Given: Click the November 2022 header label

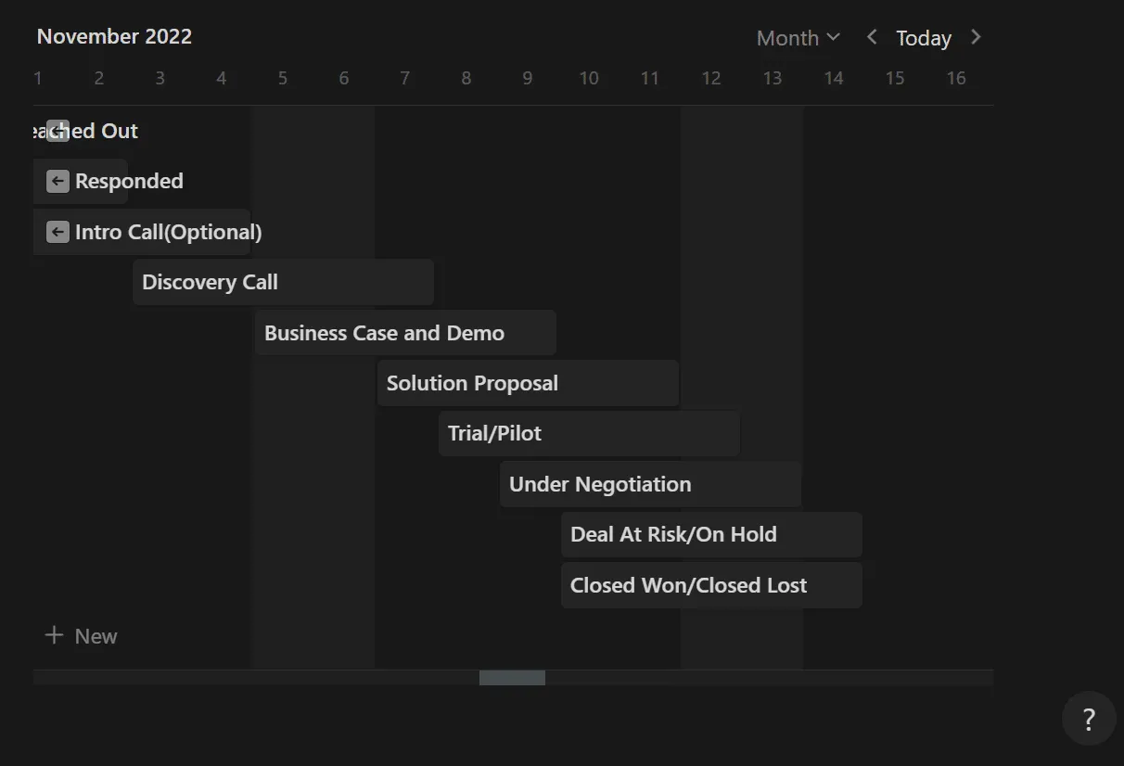Looking at the screenshot, I should coord(114,37).
